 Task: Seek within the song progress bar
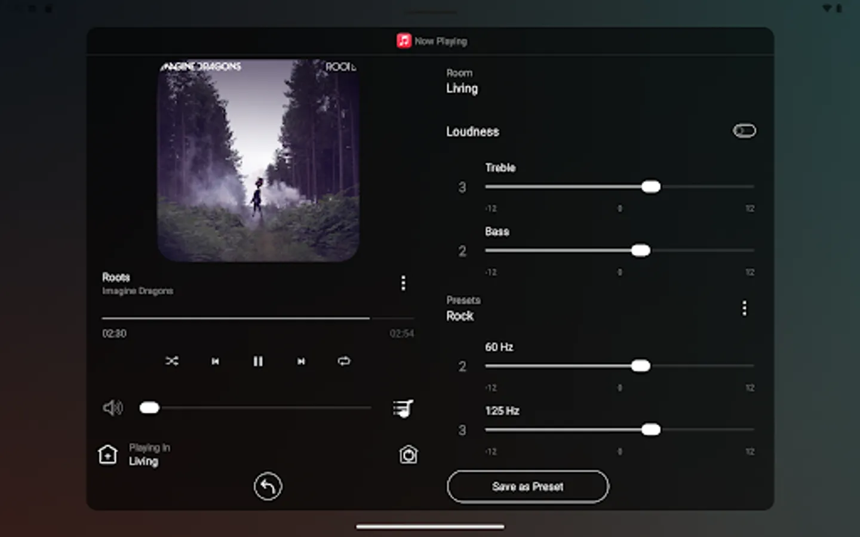click(258, 318)
